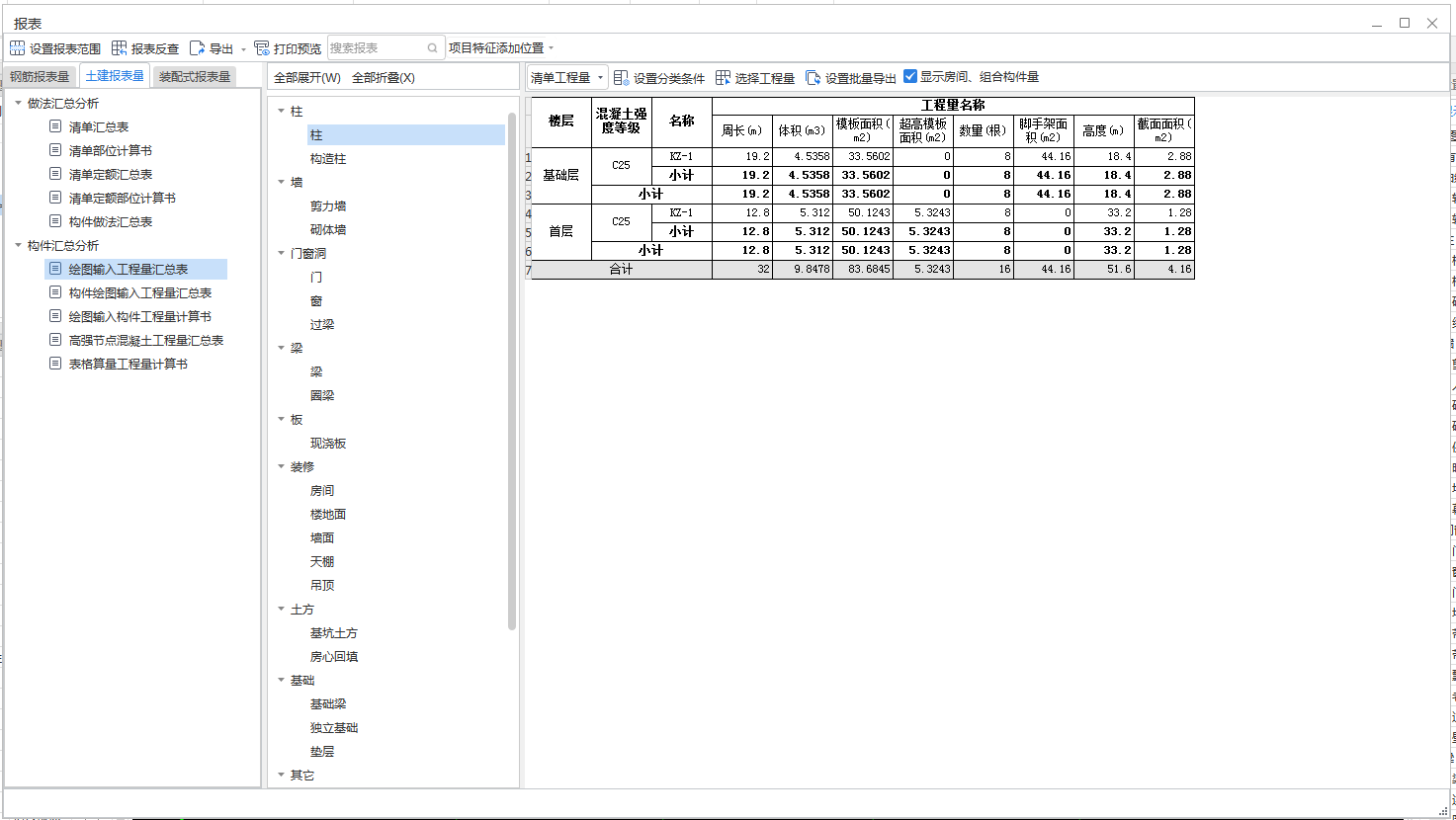Image resolution: width=1456 pixels, height=820 pixels.
Task: Click the document icon beside 清单部位计算书
Action: click(x=55, y=150)
